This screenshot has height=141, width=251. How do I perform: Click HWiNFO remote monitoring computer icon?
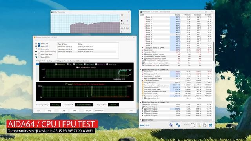click(171, 125)
